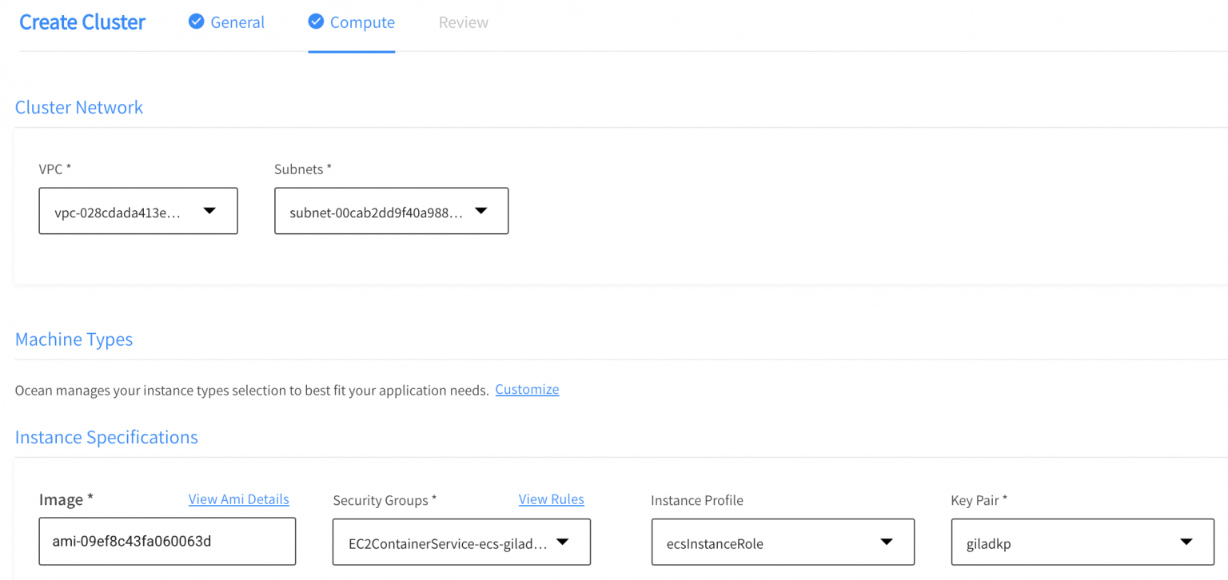This screenshot has height=580, width=1228.
Task: Focus the Image AMI ID input field
Action: [167, 541]
